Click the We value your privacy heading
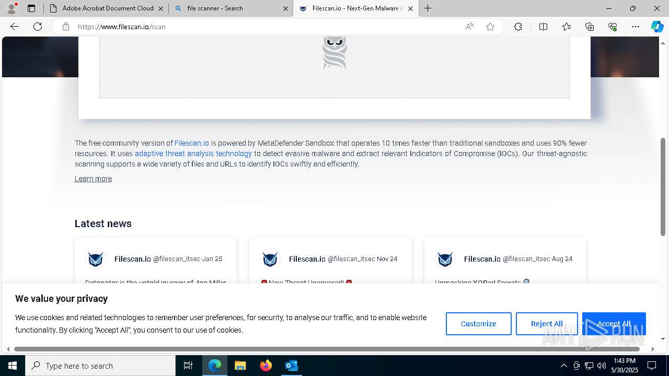This screenshot has height=376, width=669. 61,299
